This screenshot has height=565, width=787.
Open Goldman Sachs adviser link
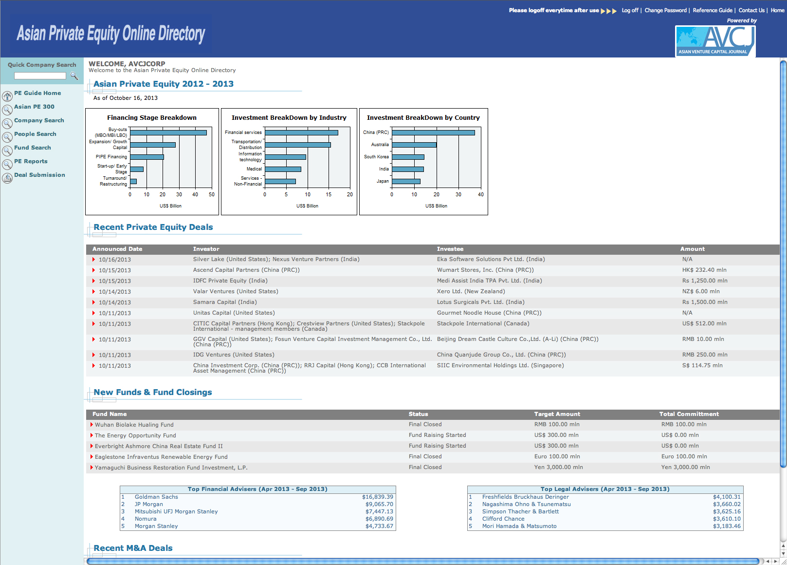(x=156, y=497)
